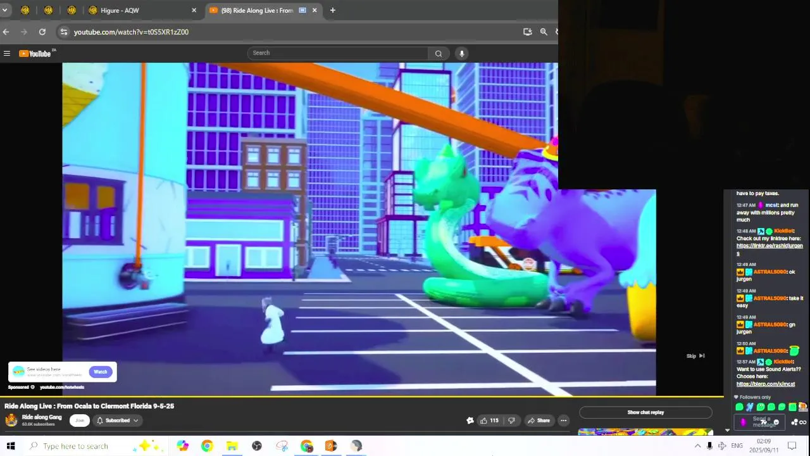Close the Ride Along Live tab
The width and height of the screenshot is (810, 456).
click(315, 10)
